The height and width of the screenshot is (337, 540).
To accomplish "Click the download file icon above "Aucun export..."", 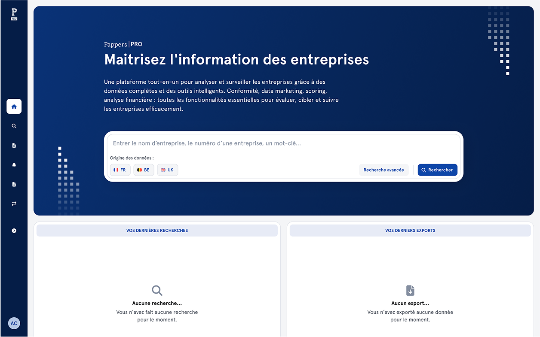I will pyautogui.click(x=410, y=290).
